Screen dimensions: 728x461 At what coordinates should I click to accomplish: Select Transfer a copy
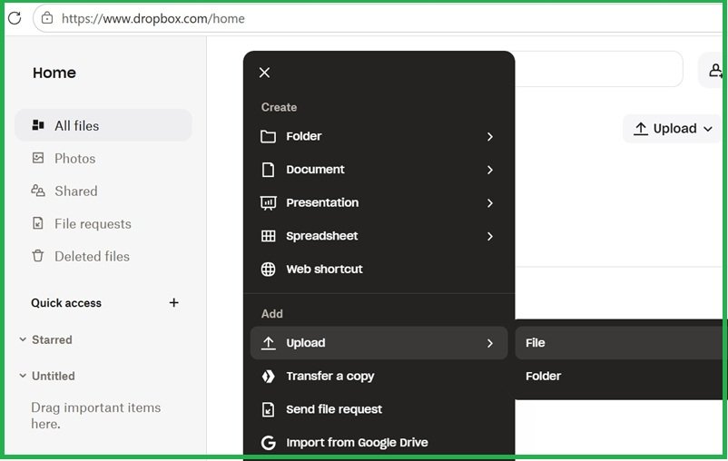point(379,377)
